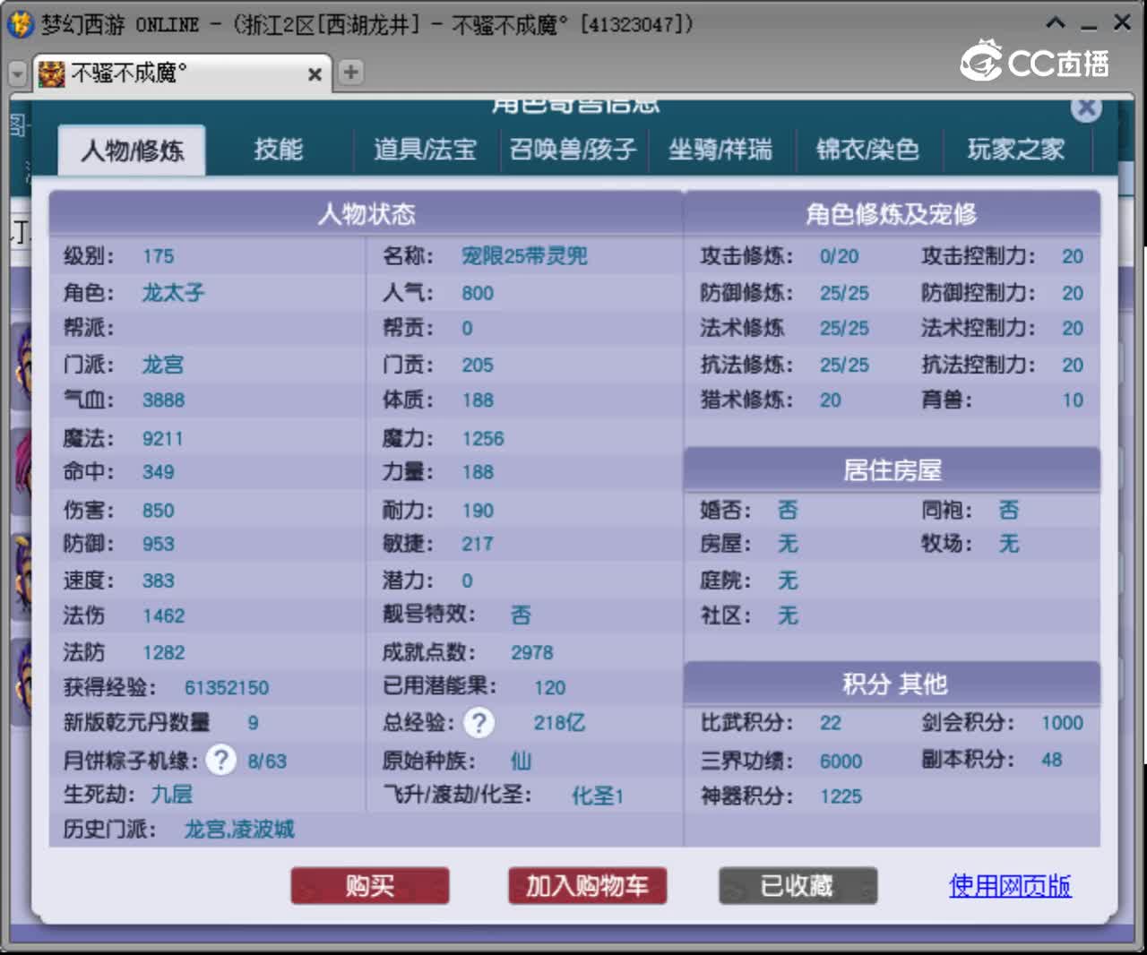Click the 加入购物车 button
This screenshot has height=955, width=1147.
587,886
